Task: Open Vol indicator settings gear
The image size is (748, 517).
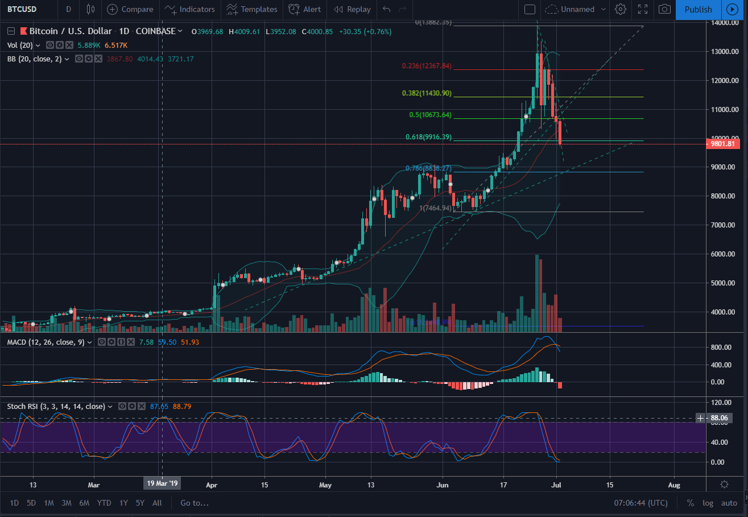Action: point(59,45)
